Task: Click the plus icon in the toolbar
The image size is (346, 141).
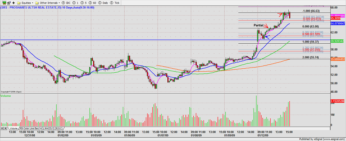Action: tap(13, 3)
